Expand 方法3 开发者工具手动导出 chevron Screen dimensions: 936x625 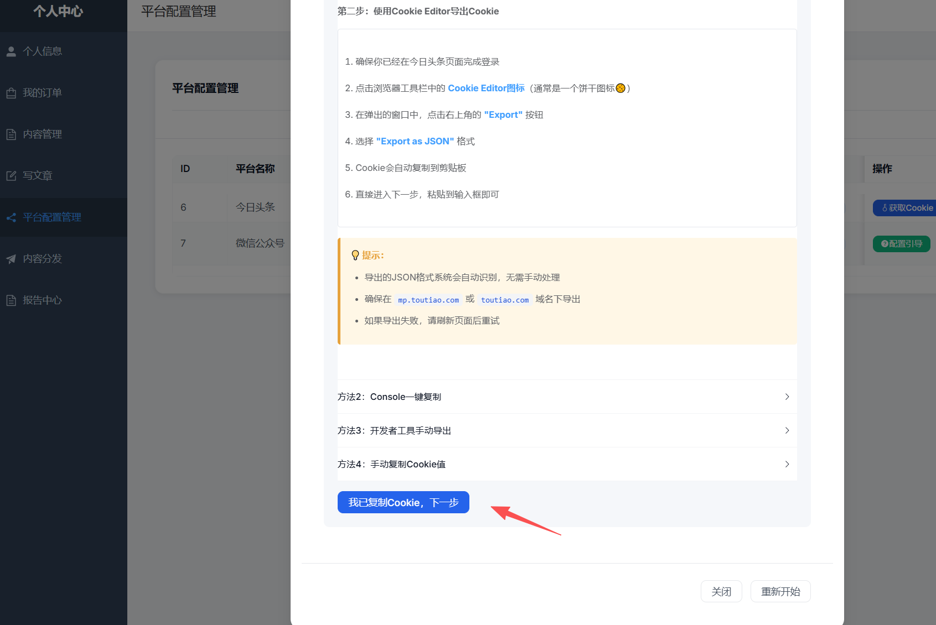tap(787, 430)
